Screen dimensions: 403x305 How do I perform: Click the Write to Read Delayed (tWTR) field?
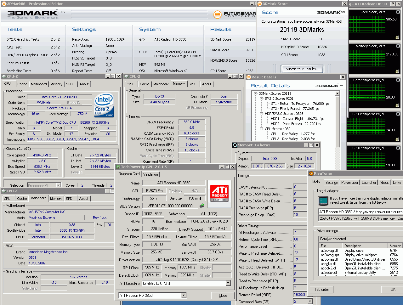[300, 260]
